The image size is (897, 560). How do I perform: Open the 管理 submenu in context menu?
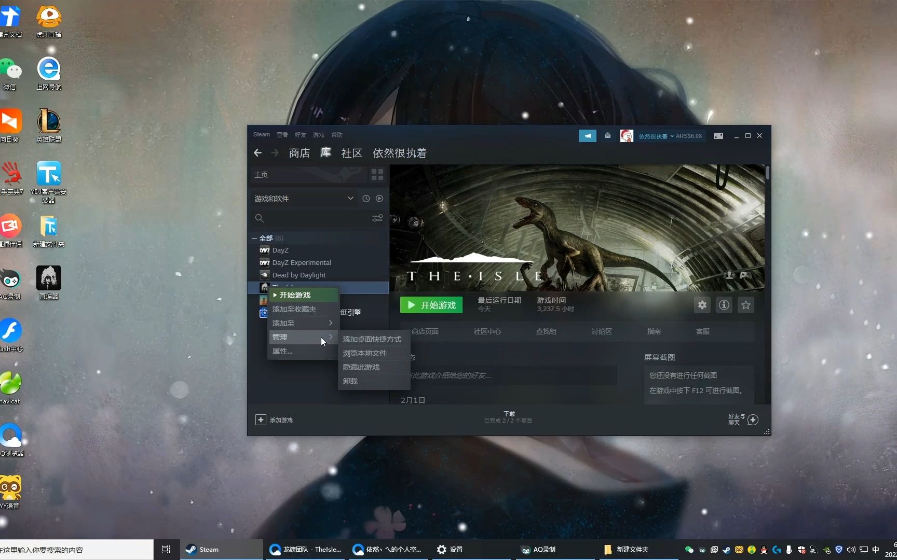(x=303, y=337)
